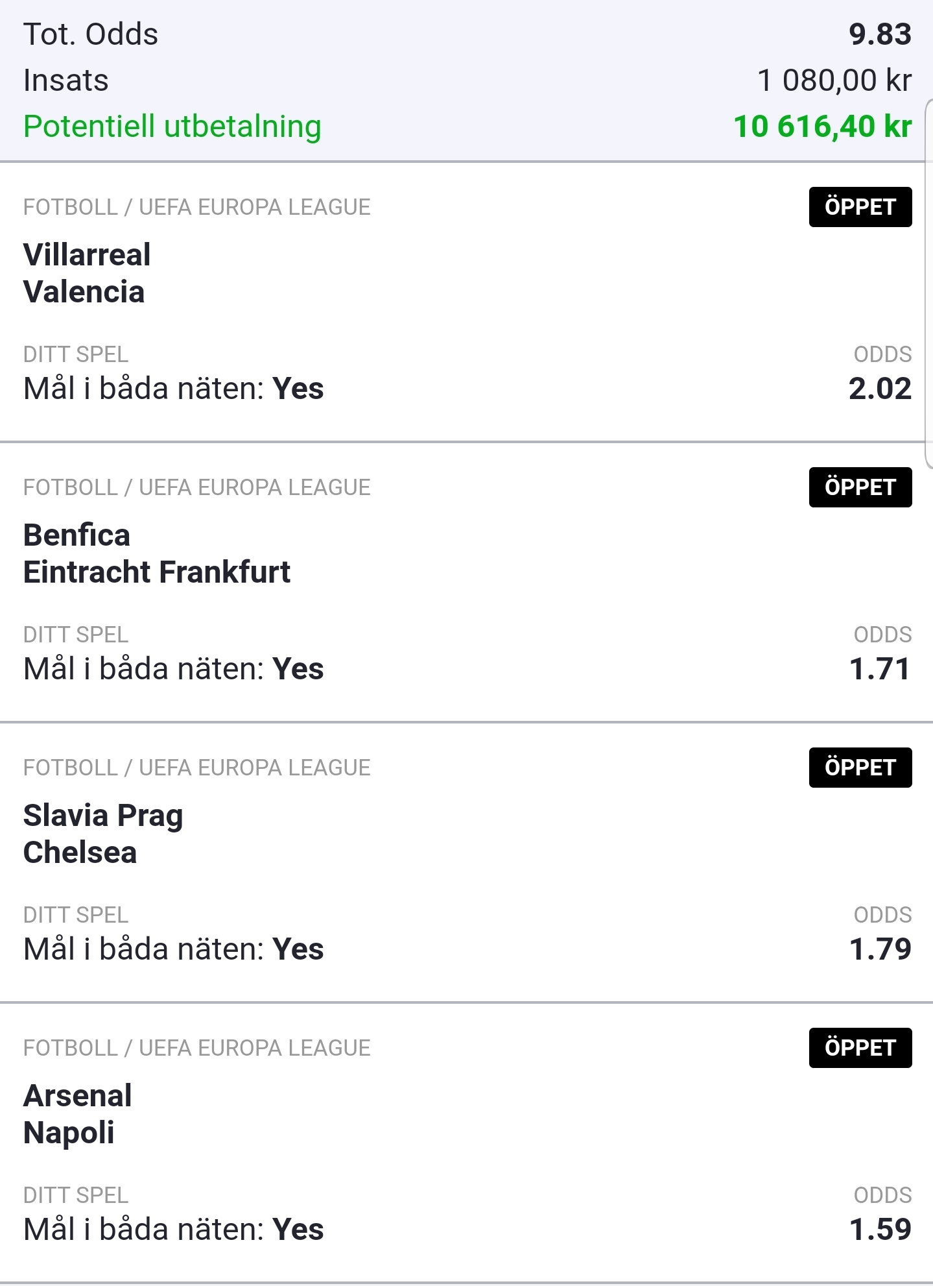The height and width of the screenshot is (1286, 933).
Task: Click the 2.02 odds value
Action: pos(880,389)
